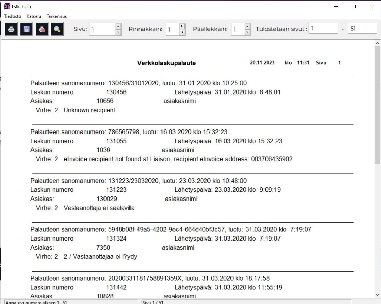Screen dimensions: 381x304
Task: Click the Tulostetaan sivut end page field
Action: 362,28
